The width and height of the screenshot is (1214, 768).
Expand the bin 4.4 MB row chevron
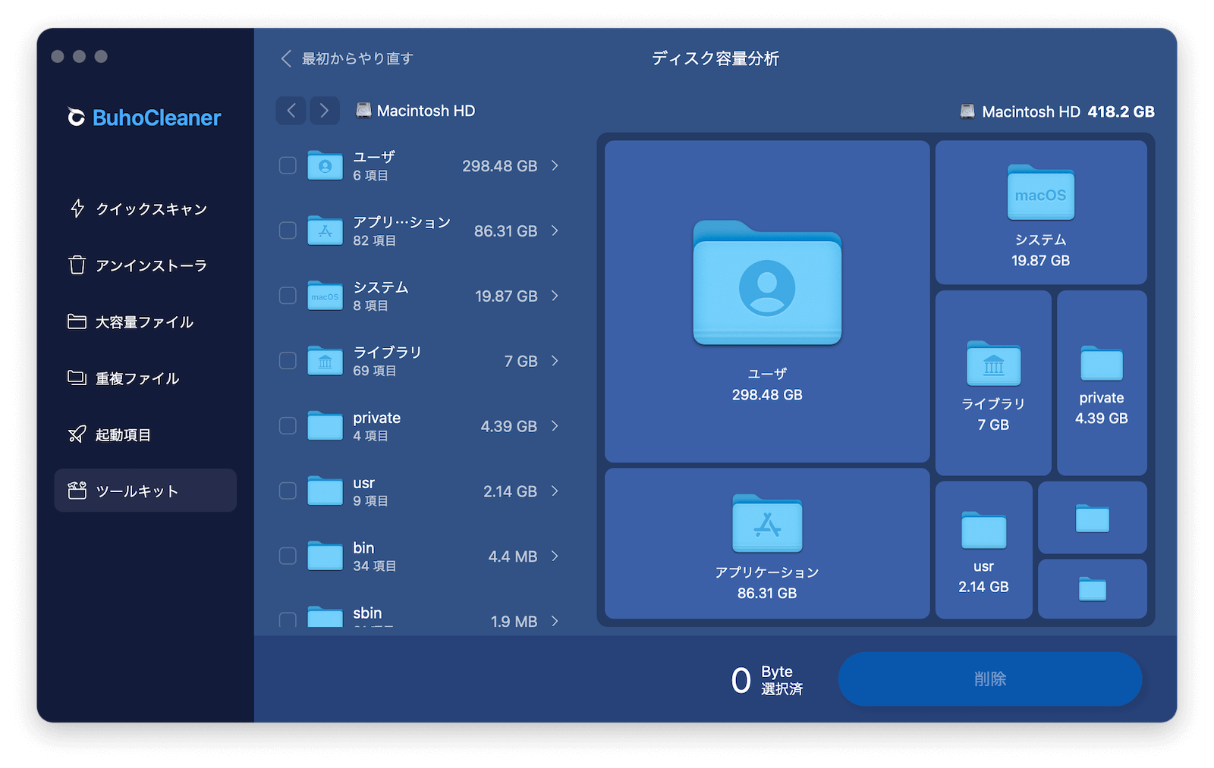pyautogui.click(x=555, y=556)
